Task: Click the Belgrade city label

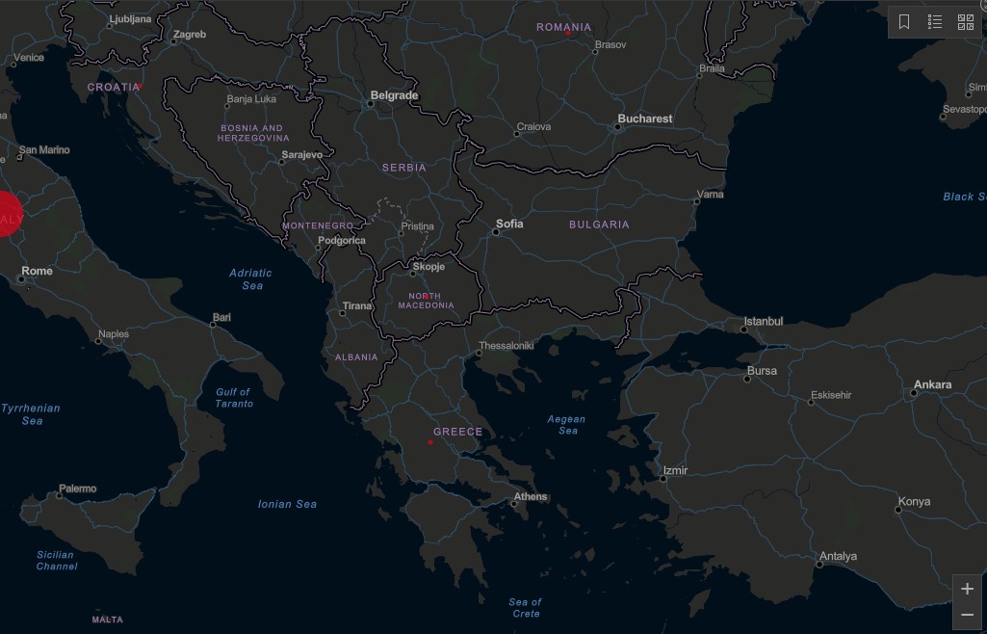Action: 394,95
